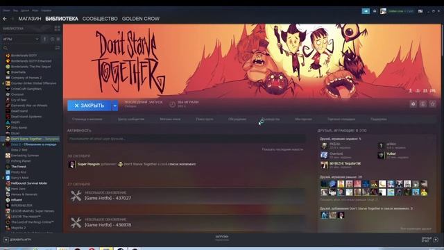
Task: Open friend Overlord in friends panel
Action: (x=336, y=153)
